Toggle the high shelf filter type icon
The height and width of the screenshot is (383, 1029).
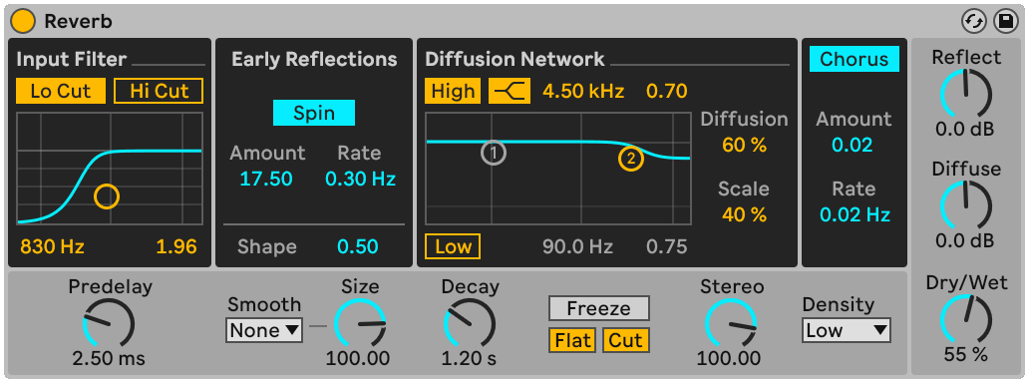[x=509, y=91]
